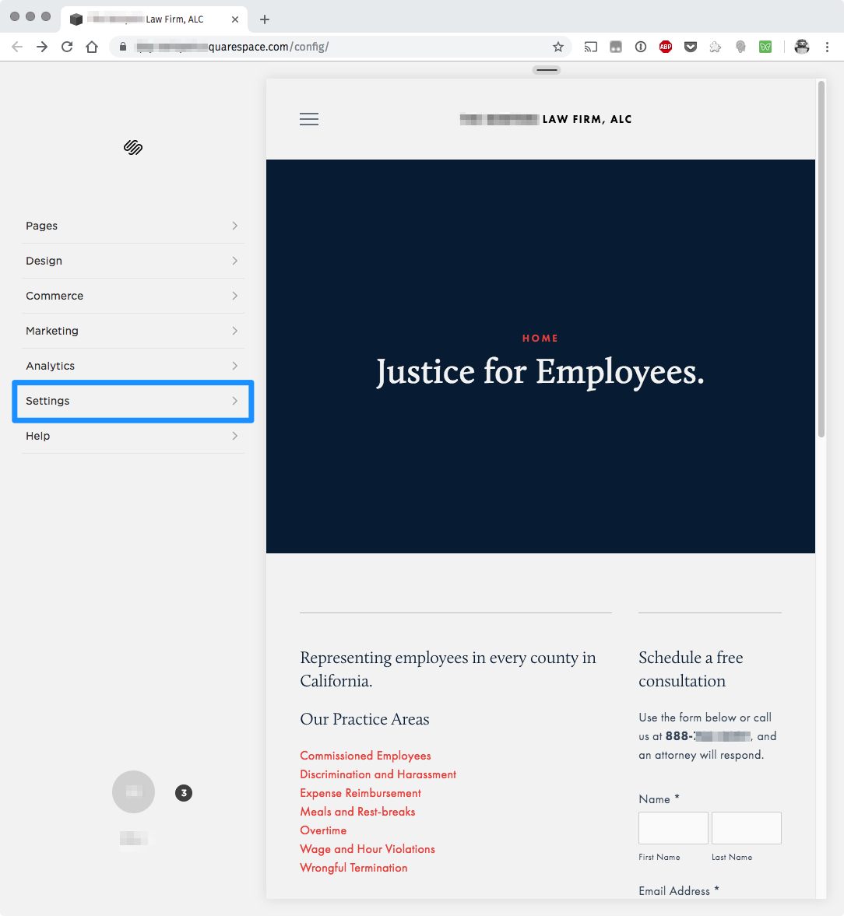The image size is (844, 916).
Task: Open the Chrome profile avatar icon
Action: [801, 47]
